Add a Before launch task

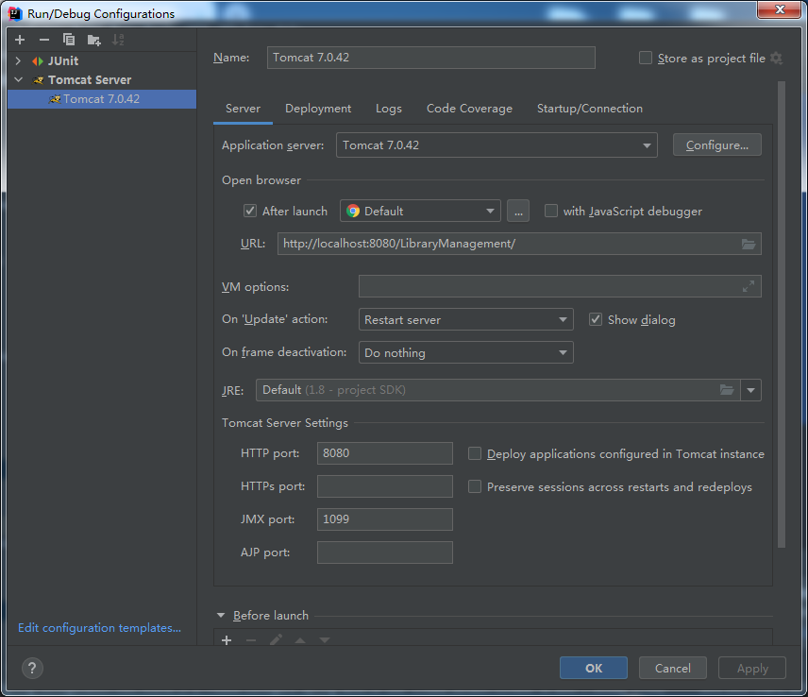[x=227, y=639]
